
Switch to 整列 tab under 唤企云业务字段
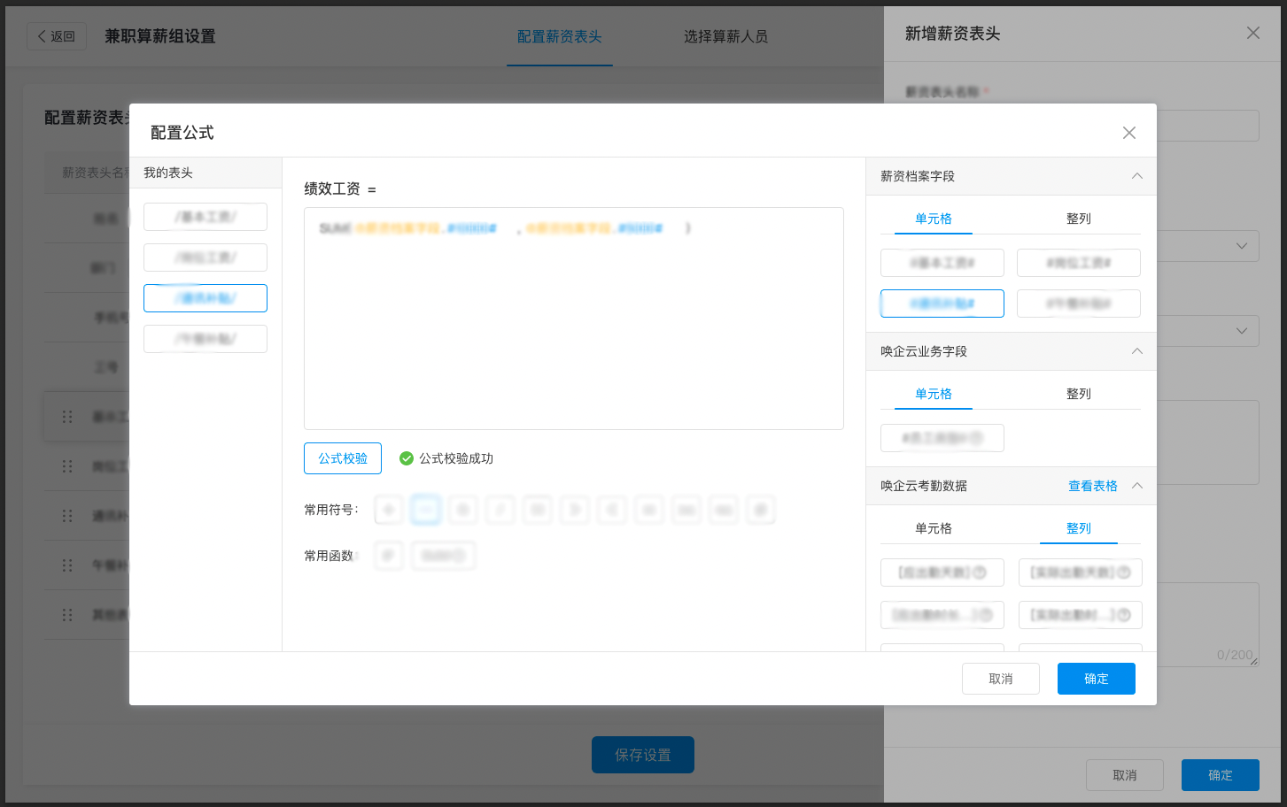[1079, 394]
